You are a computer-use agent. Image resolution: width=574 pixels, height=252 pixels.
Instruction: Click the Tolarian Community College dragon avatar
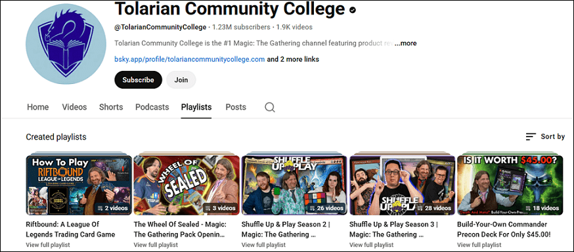(x=66, y=44)
